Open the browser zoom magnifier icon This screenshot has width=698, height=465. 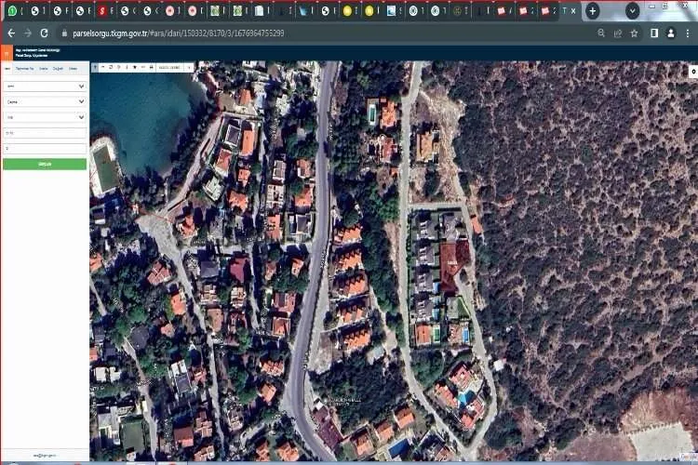pyautogui.click(x=602, y=33)
